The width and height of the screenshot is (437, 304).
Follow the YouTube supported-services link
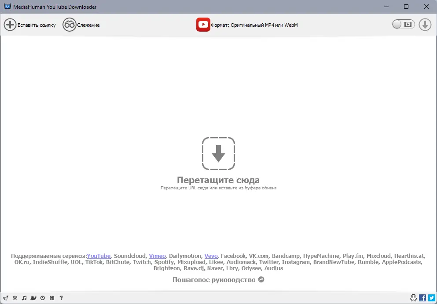[99, 256]
